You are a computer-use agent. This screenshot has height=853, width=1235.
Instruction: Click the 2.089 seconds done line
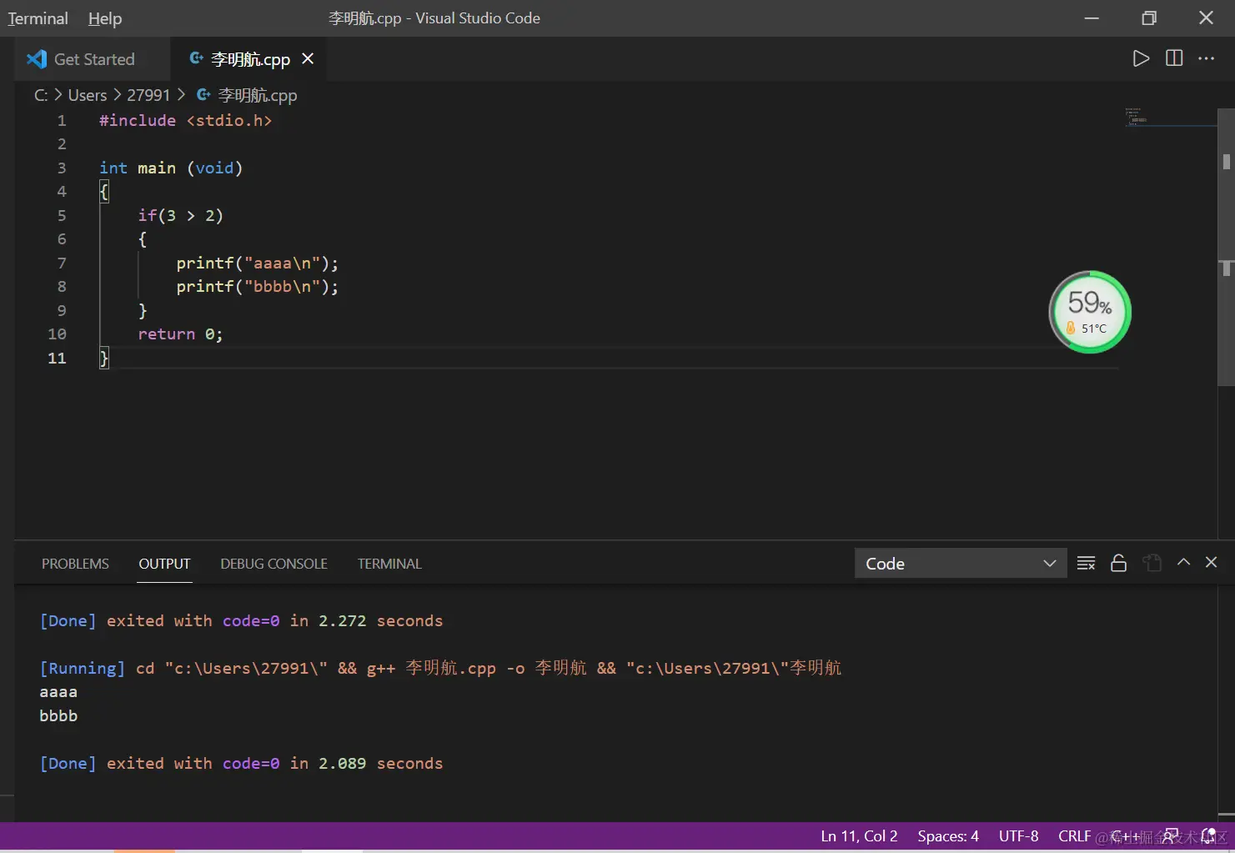[241, 763]
